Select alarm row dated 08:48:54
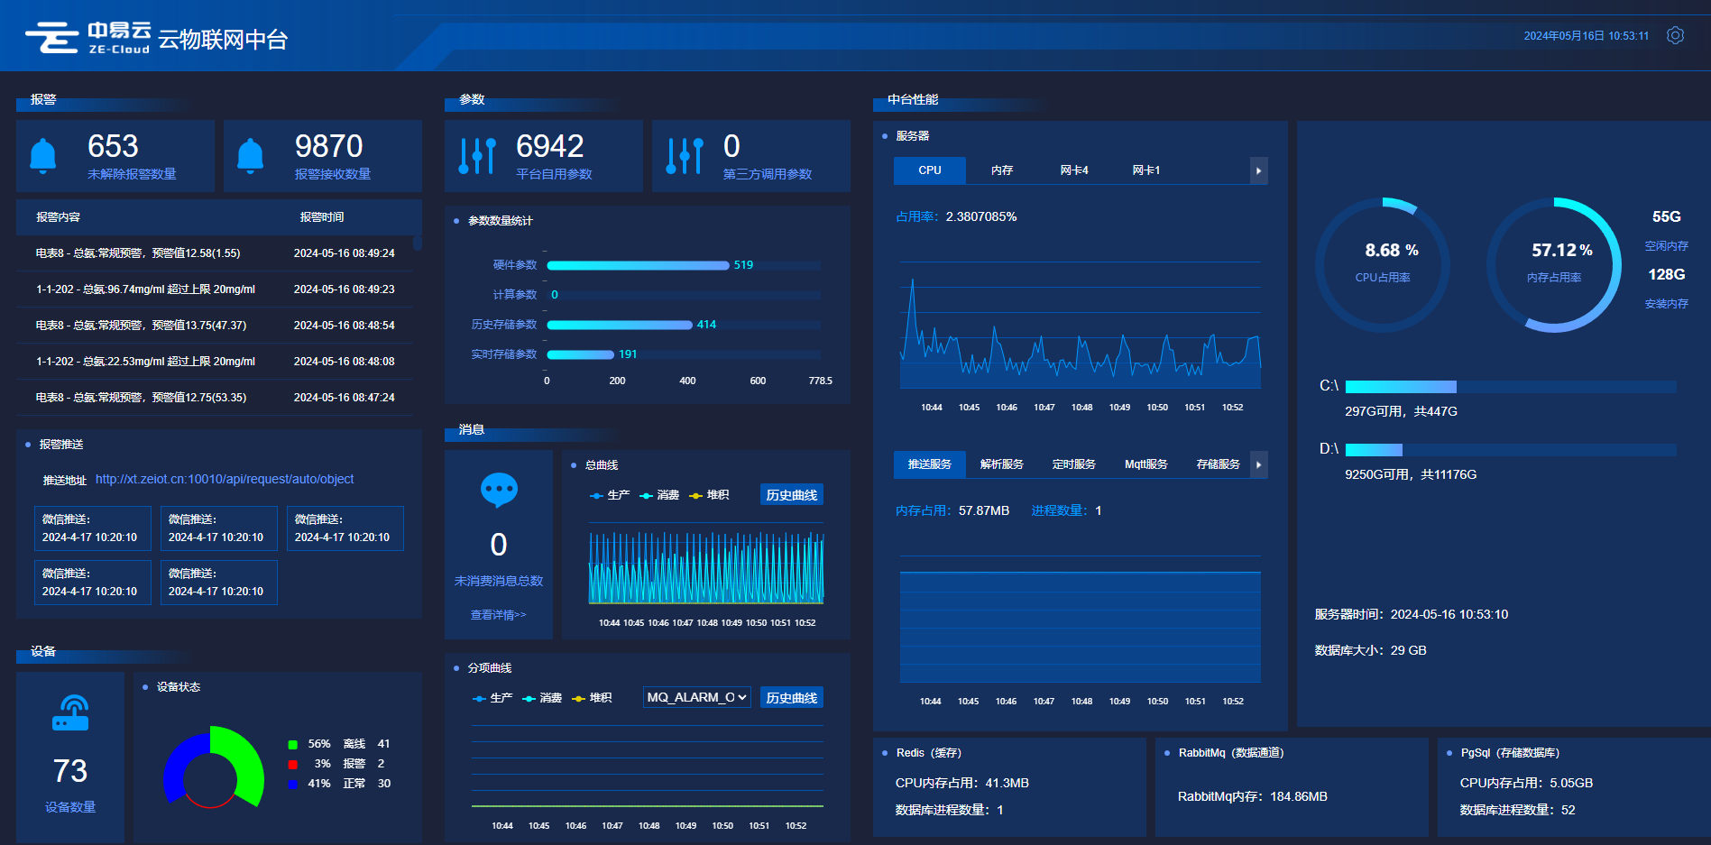Viewport: 1711px width, 845px height. point(215,326)
